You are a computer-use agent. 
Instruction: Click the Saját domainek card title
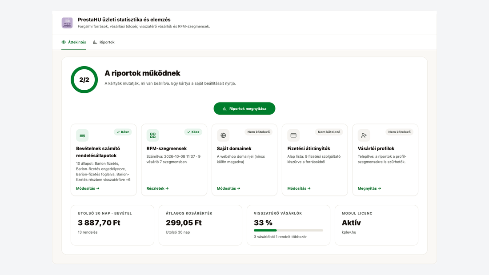[x=234, y=148]
